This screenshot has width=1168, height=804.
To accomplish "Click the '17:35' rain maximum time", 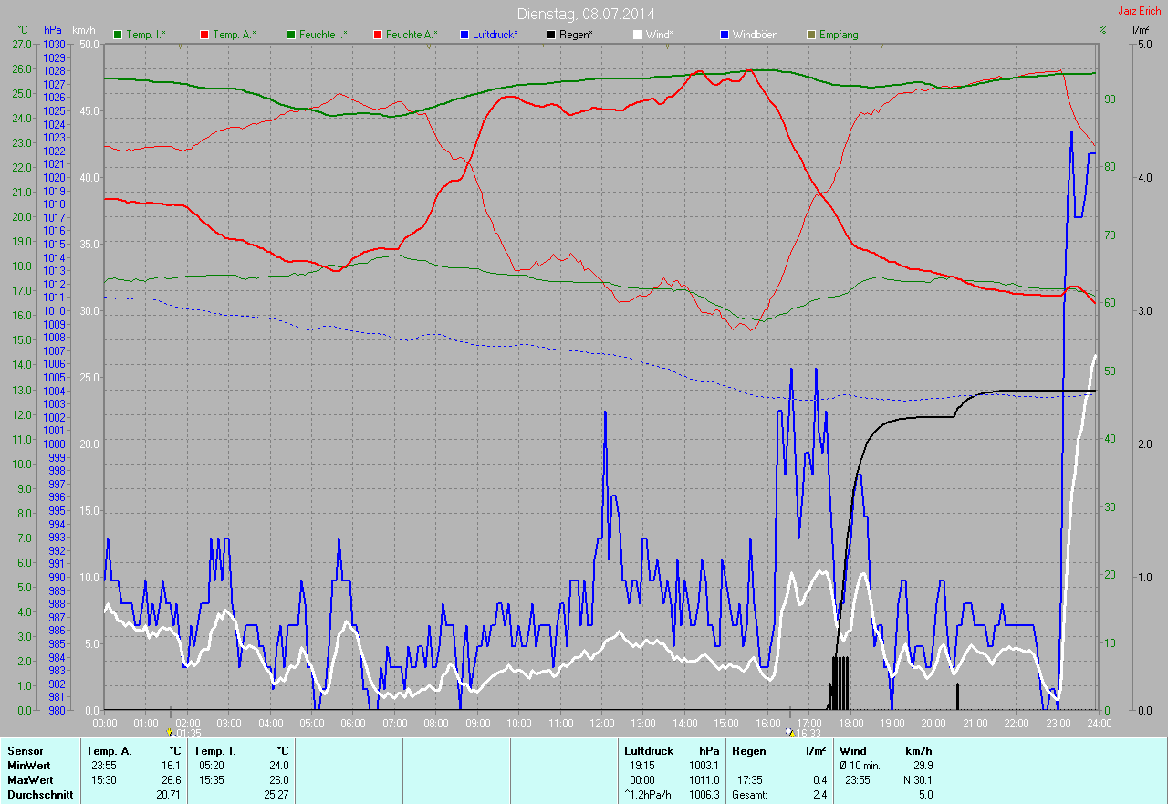I will [x=751, y=780].
